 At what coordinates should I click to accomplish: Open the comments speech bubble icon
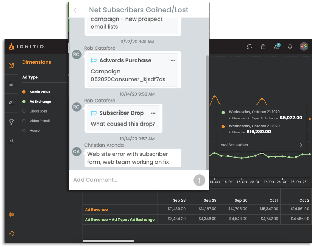click(x=250, y=47)
